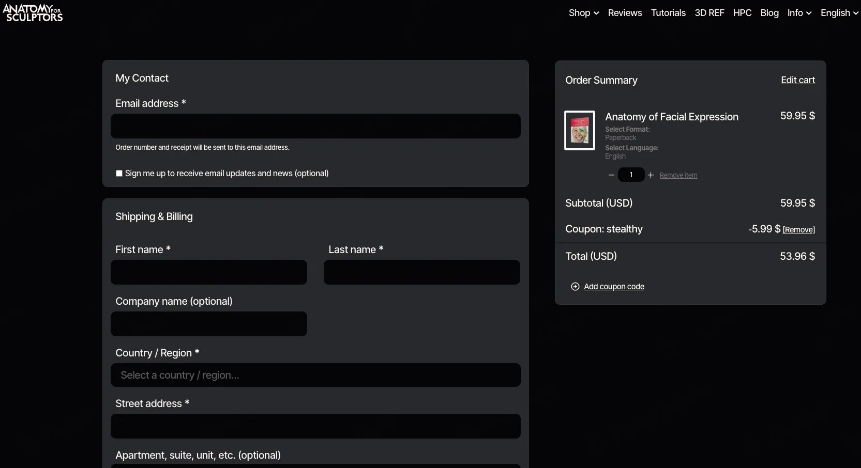861x468 pixels.
Task: Click the Add coupon code link
Action: click(x=614, y=287)
